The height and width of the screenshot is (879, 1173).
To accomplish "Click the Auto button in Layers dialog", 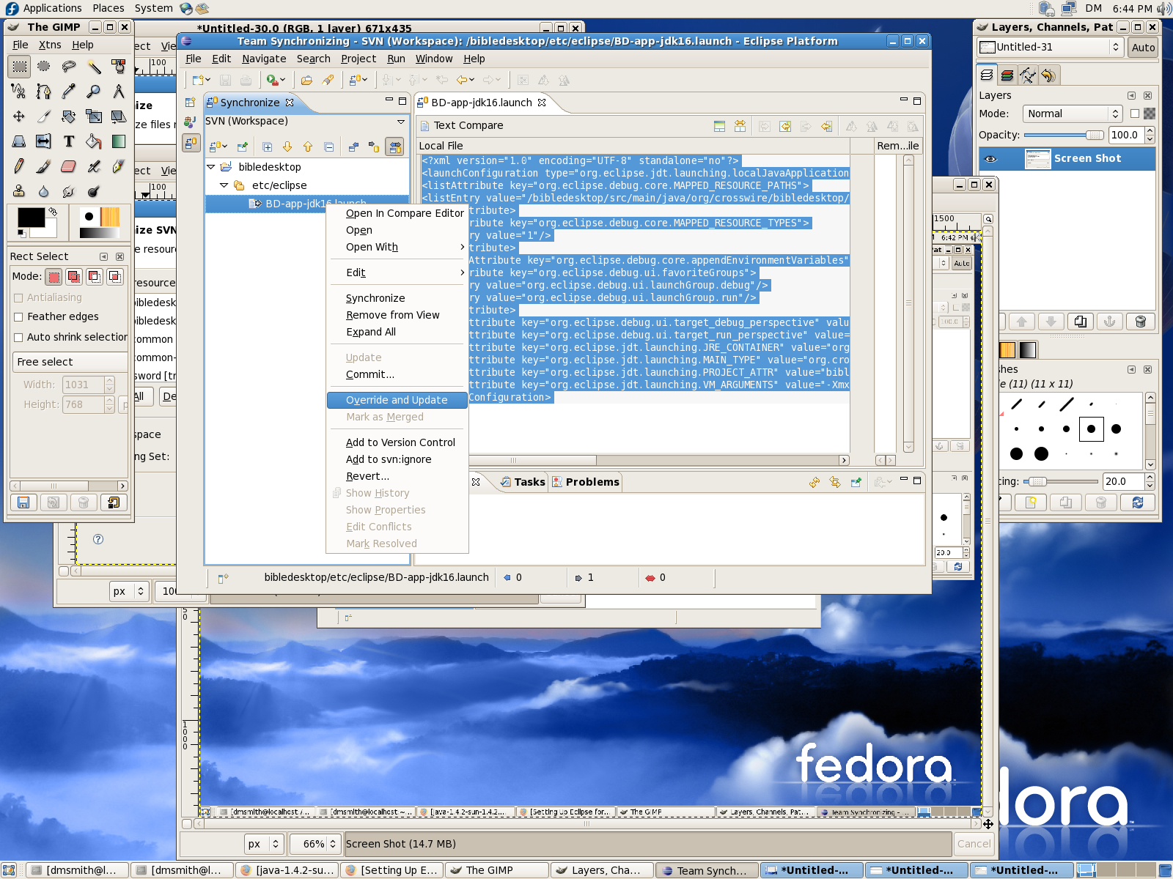I will point(1142,48).
